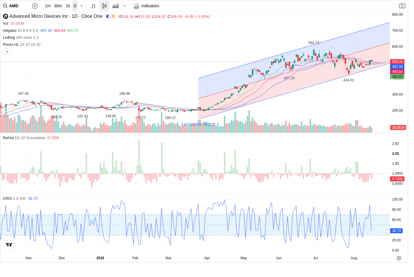Expand the chart style dropdown chevron
Screen dimensions: 414x277
pos(124,6)
